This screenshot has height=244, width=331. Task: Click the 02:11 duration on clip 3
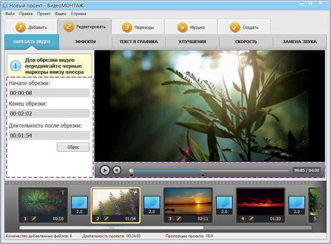coord(203,219)
